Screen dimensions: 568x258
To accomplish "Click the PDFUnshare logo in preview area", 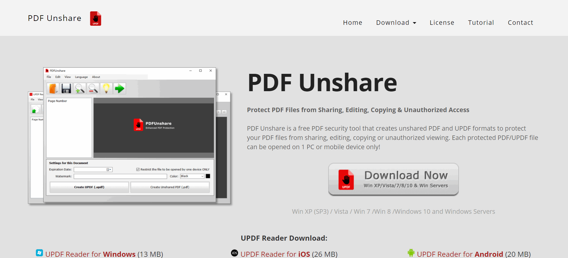I will pyautogui.click(x=154, y=125).
